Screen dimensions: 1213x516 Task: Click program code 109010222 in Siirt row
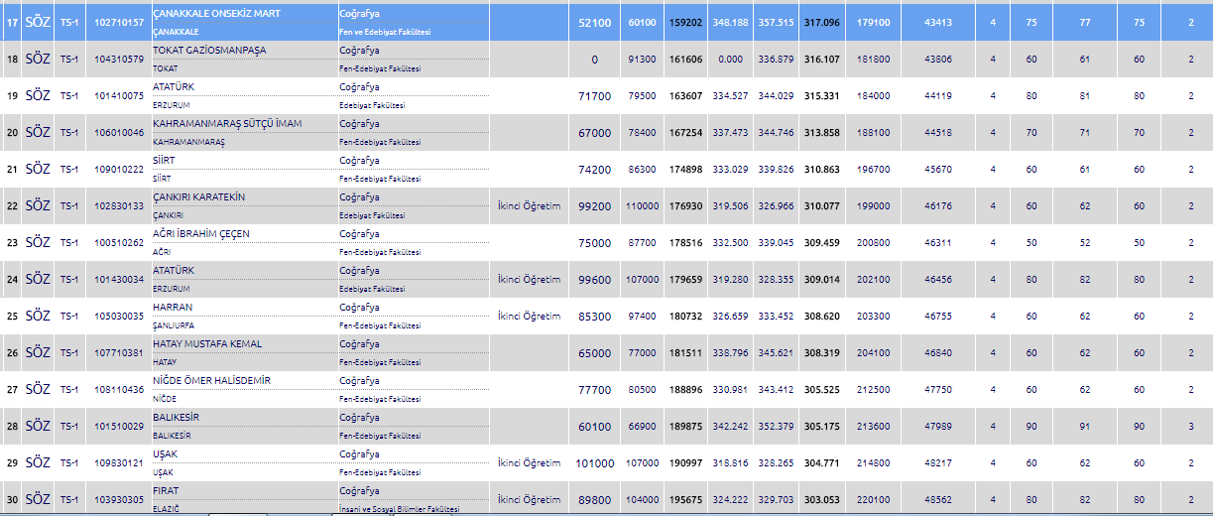[x=118, y=170]
